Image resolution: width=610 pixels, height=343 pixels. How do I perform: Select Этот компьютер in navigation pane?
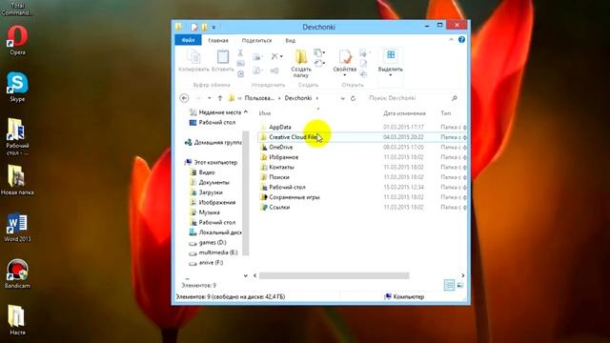click(x=215, y=163)
